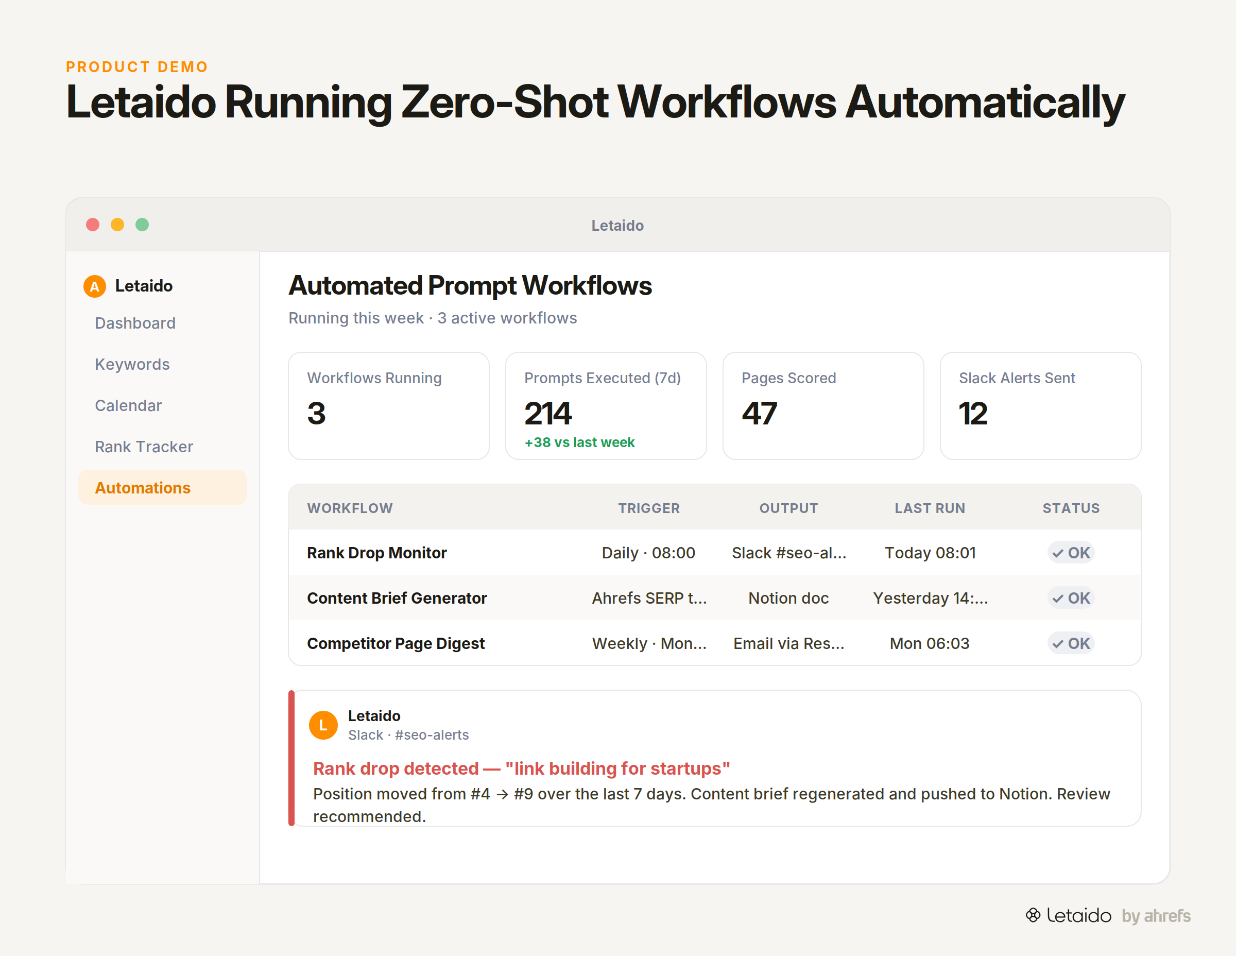Click the "Today 08:01" last run cell

coord(930,553)
